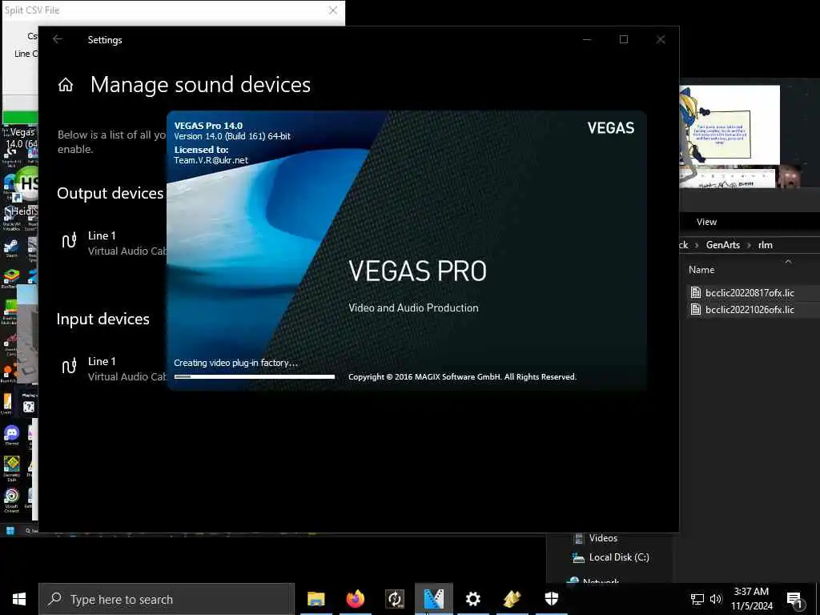This screenshot has height=615, width=820.
Task: Select file bcclic20221026ofx.lic
Action: 750,310
